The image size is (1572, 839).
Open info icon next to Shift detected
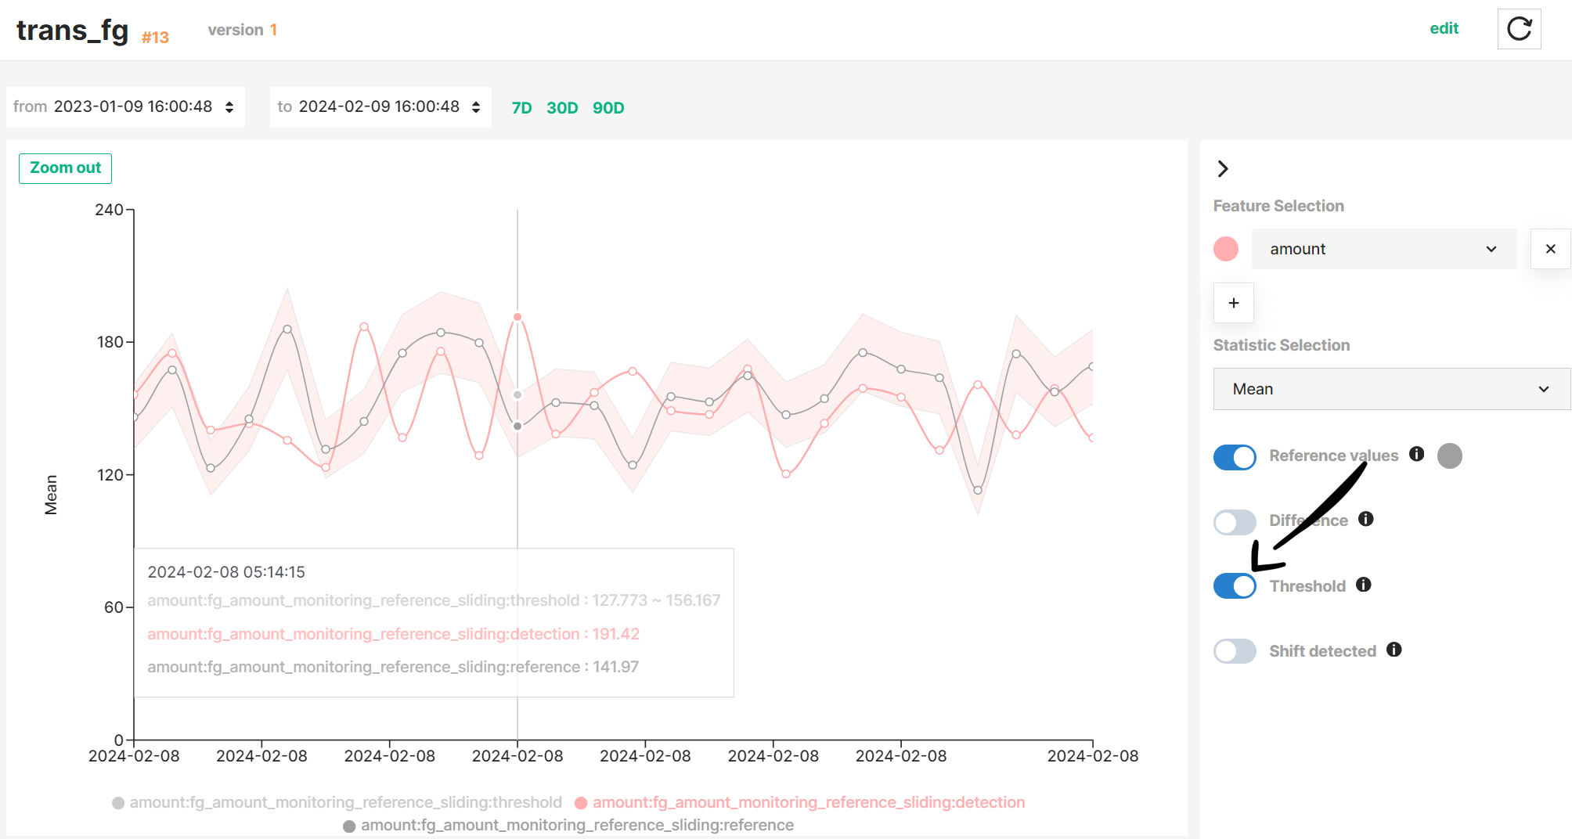[x=1394, y=650]
